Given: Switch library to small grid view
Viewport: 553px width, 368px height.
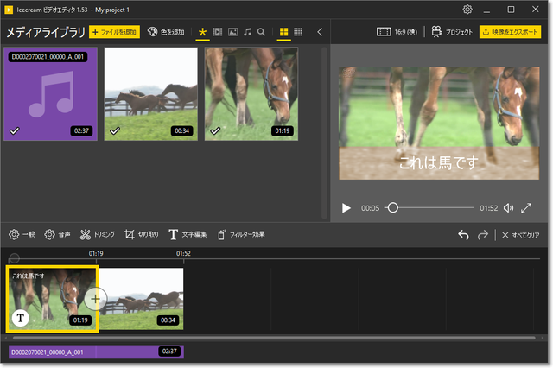Looking at the screenshot, I should [298, 32].
